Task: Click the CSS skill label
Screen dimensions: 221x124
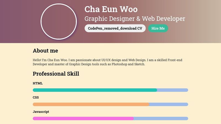Action: pyautogui.click(x=36, y=98)
